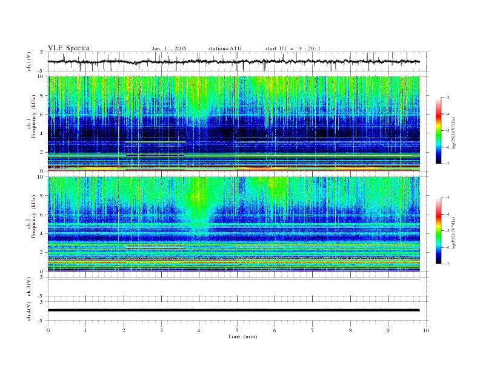Click time axis tick label '10'
Image resolution: width=480 pixels, height=371 pixels.
coord(426,330)
